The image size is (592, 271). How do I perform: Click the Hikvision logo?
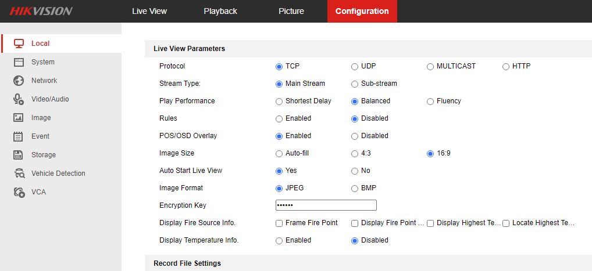point(41,11)
